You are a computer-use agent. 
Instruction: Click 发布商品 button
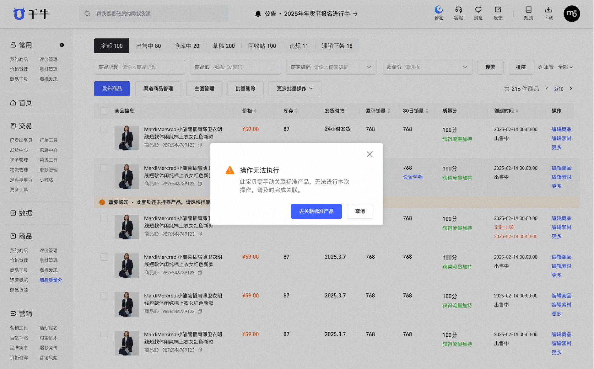[x=112, y=89]
